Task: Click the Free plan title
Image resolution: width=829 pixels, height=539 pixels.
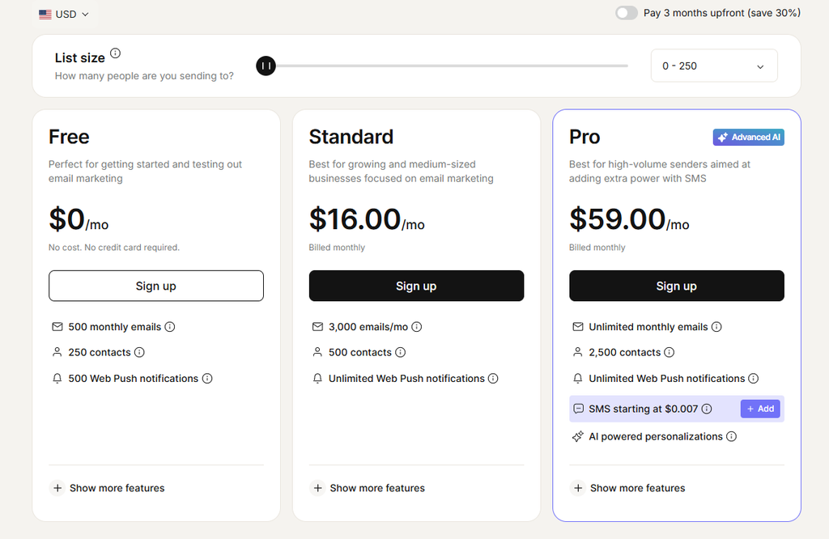Action: click(69, 137)
